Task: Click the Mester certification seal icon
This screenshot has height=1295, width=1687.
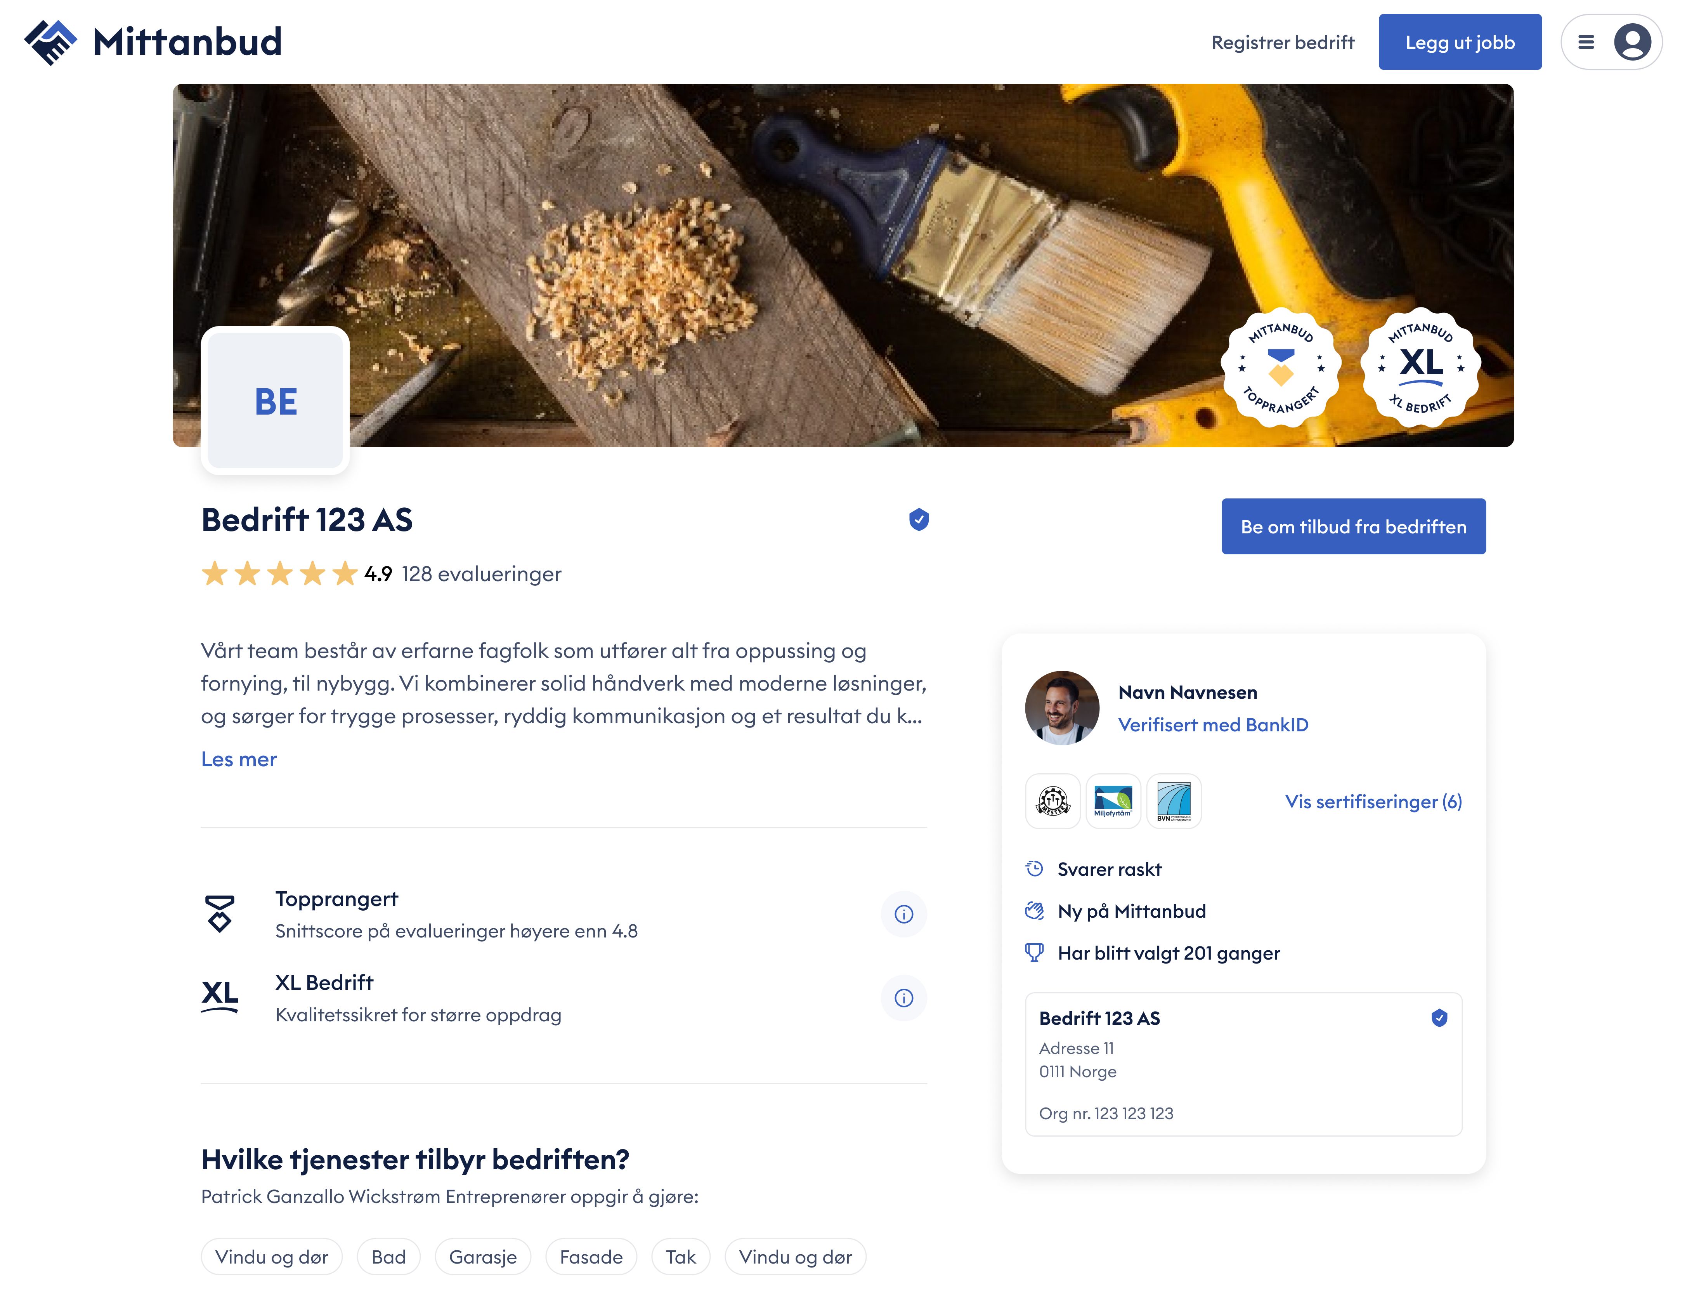Action: (1053, 802)
